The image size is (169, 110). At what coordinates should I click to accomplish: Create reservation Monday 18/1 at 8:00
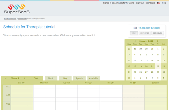(44, 87)
